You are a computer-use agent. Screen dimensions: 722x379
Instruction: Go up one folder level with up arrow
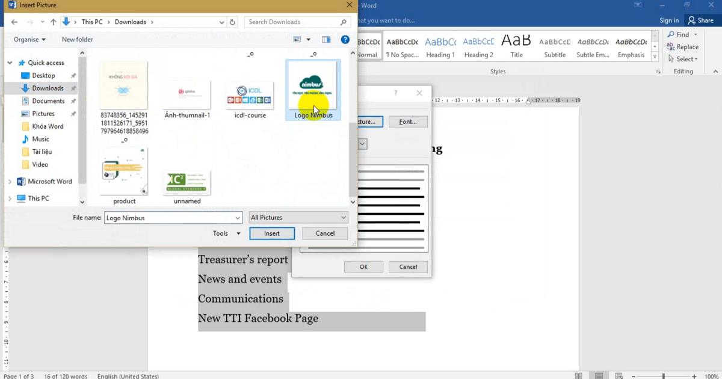(54, 22)
